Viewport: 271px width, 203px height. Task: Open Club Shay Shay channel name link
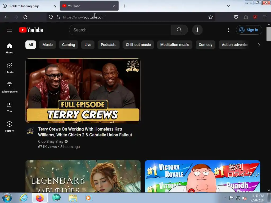tap(51, 141)
